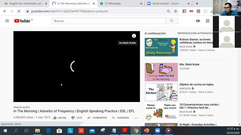Click the taskbar clock and date
241x135 pixels.
click(233, 131)
